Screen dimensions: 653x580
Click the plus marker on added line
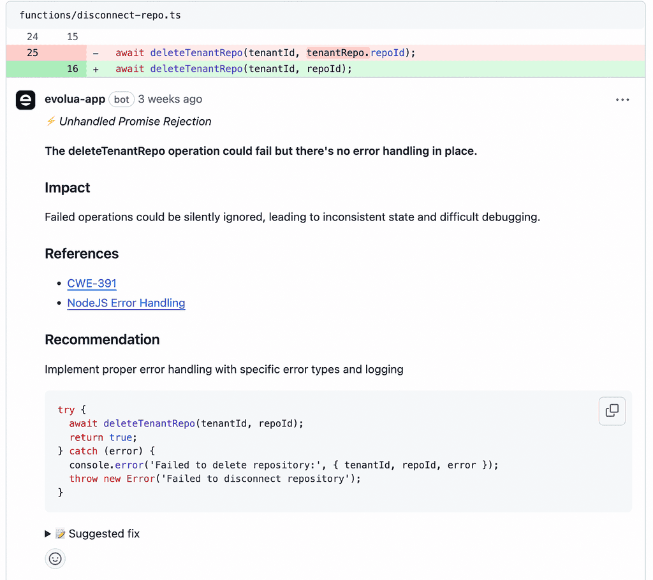96,69
